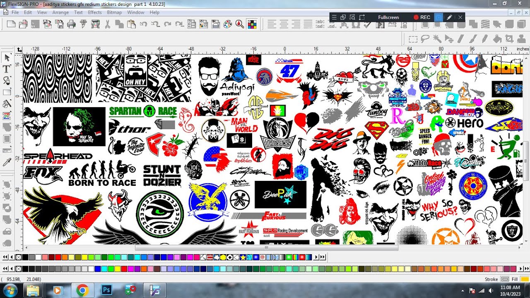Align text right in the toolbar

(x=296, y=24)
